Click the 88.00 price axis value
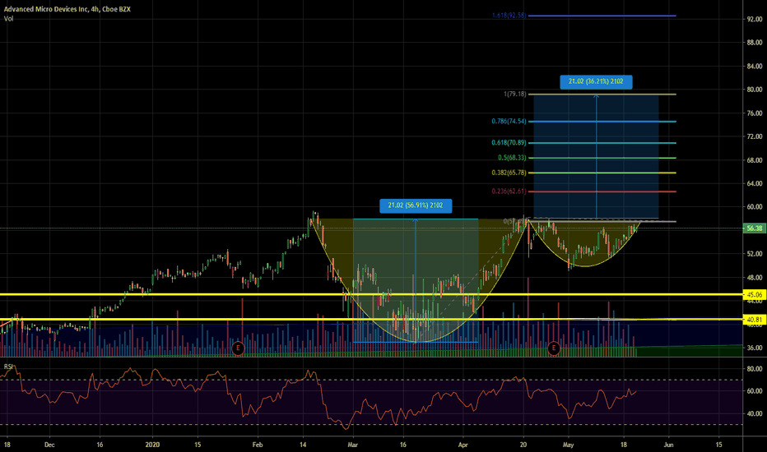Viewport: 767px width, 452px height. point(755,43)
